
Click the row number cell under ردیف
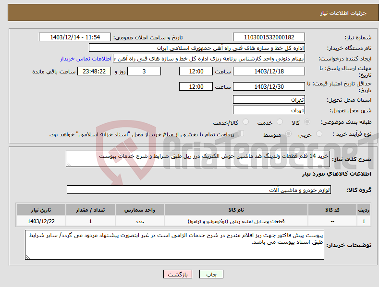tap(364, 221)
